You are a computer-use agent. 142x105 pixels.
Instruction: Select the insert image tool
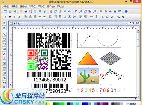pos(4,49)
